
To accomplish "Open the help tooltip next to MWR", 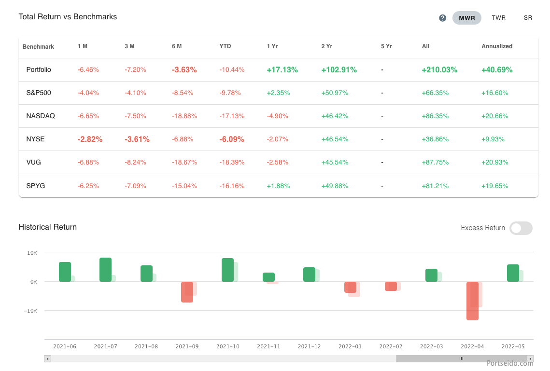I will pyautogui.click(x=442, y=18).
